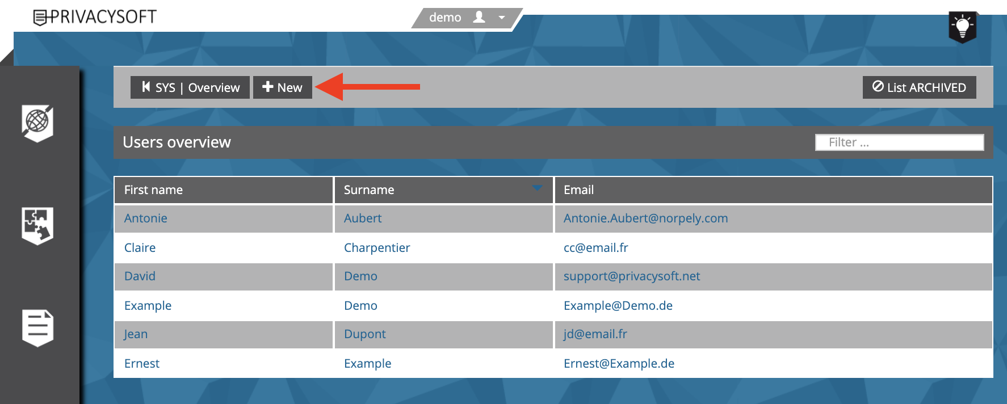This screenshot has height=404, width=1007.
Task: Open the puzzle shield sidebar icon
Action: click(37, 225)
